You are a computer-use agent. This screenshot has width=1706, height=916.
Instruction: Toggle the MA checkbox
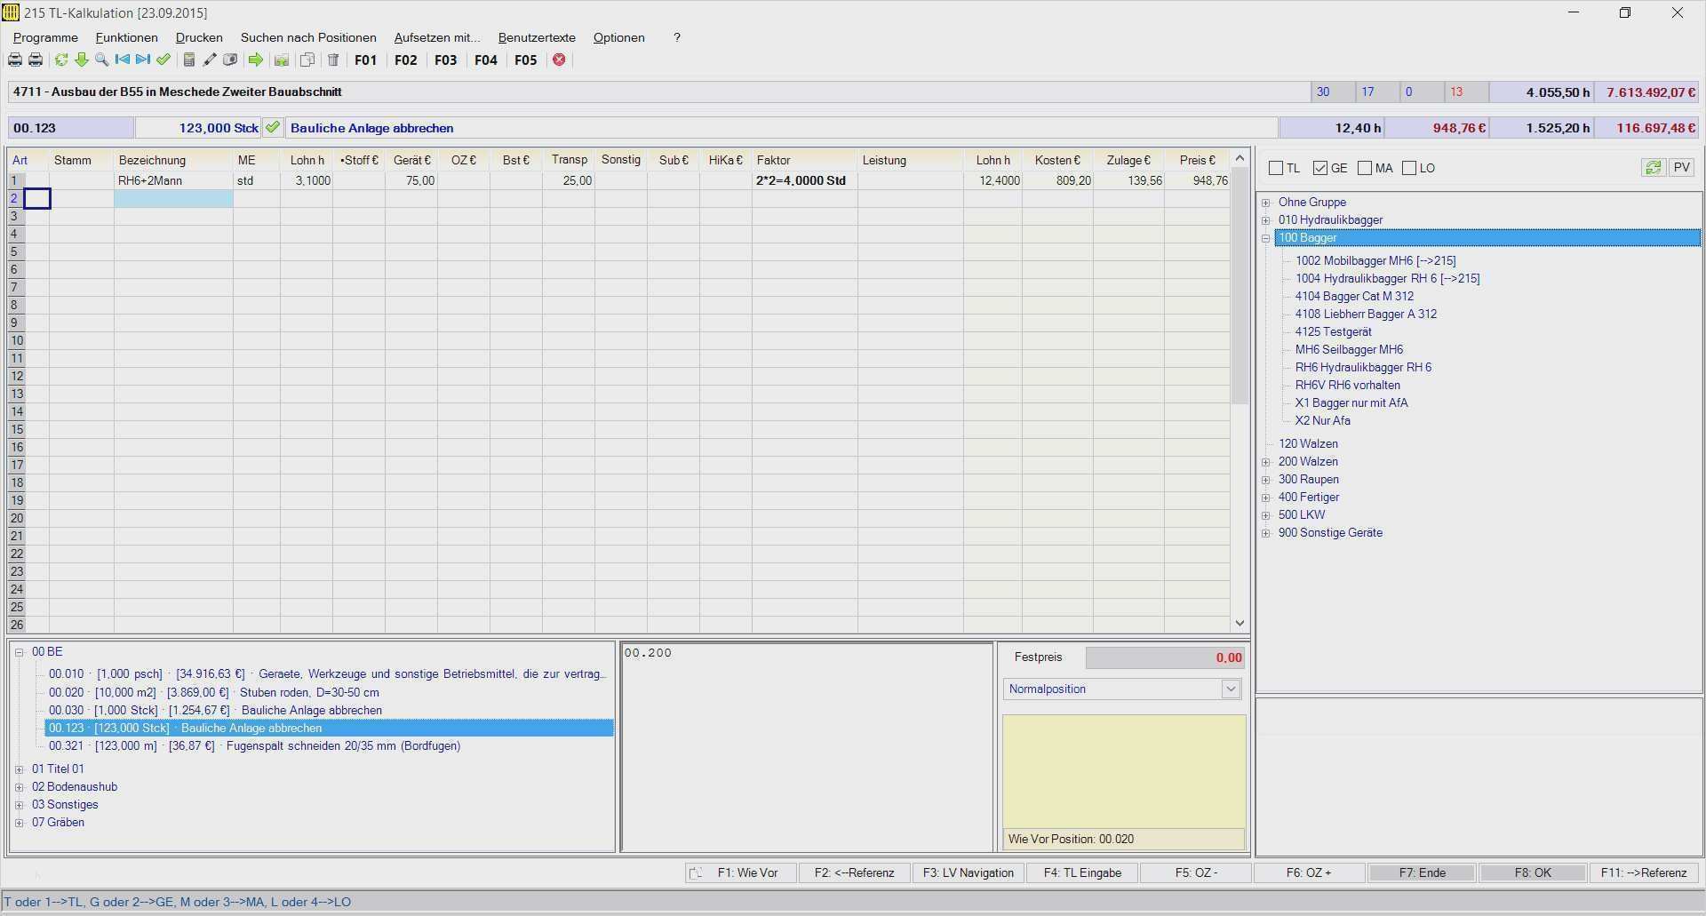click(1365, 168)
